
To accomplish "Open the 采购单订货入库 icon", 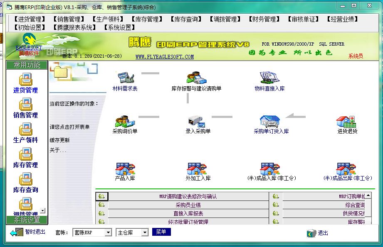I will coord(271,125).
